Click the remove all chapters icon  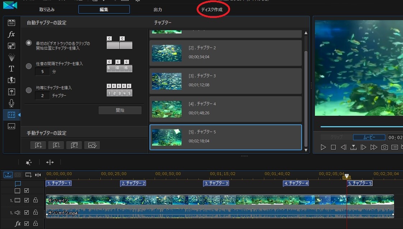click(x=74, y=145)
